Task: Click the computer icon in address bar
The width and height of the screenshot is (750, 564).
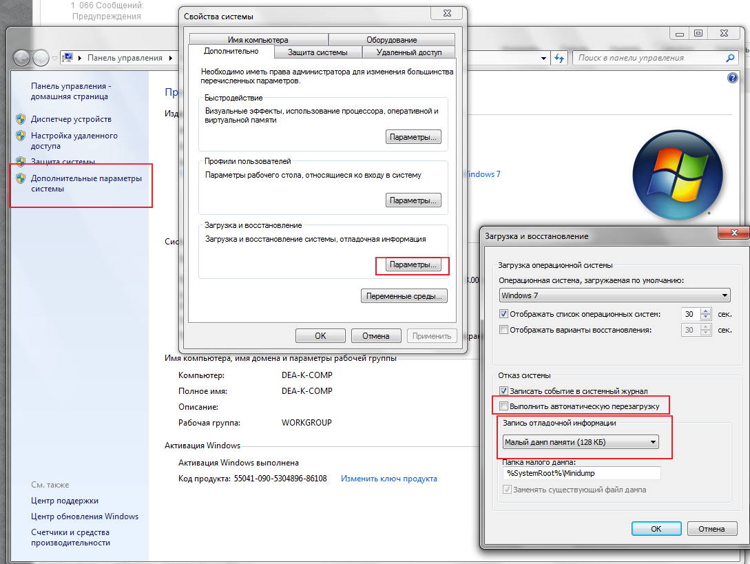Action: [x=67, y=58]
